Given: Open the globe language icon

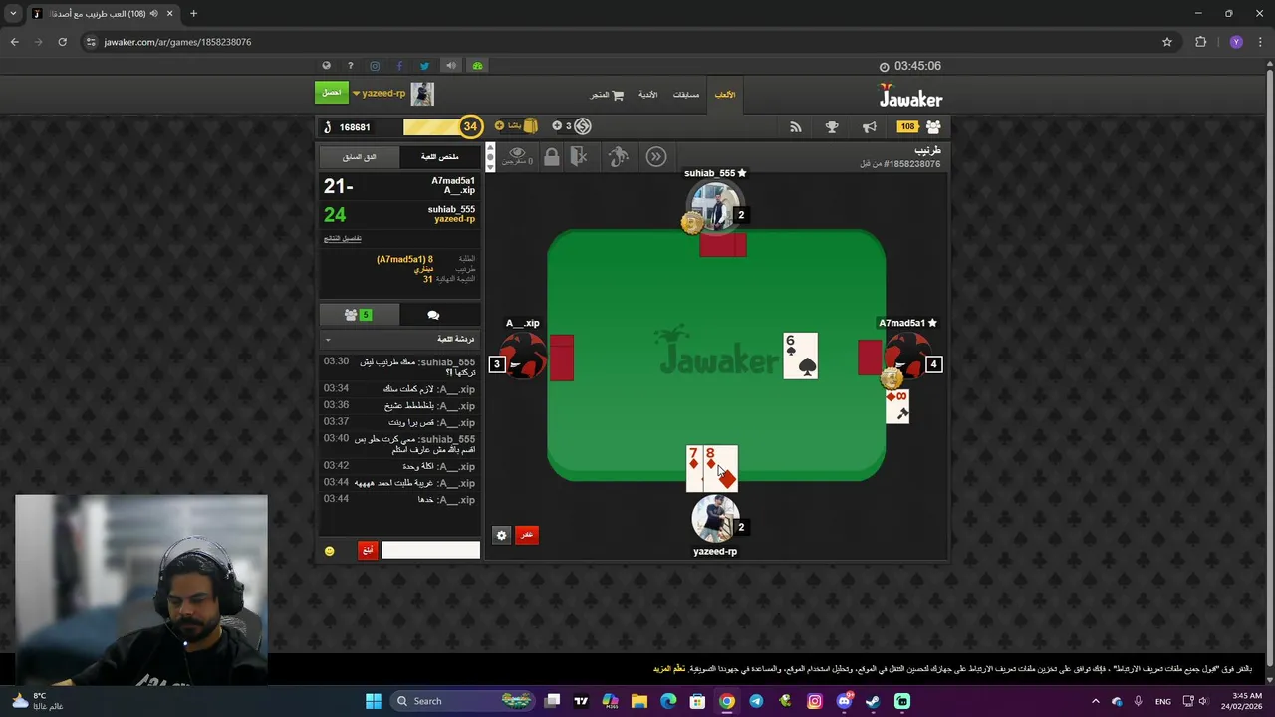Looking at the screenshot, I should pyautogui.click(x=326, y=66).
